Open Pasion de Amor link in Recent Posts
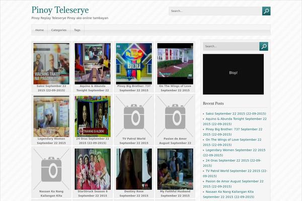Viewport: 302px width, 201px height. pos(233,184)
